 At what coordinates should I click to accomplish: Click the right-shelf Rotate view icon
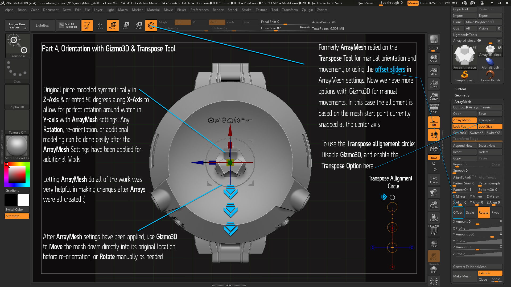(434, 218)
